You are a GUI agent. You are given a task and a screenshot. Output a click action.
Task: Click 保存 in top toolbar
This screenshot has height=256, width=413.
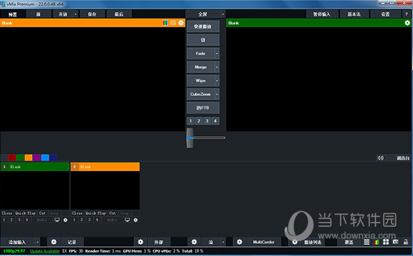[92, 14]
